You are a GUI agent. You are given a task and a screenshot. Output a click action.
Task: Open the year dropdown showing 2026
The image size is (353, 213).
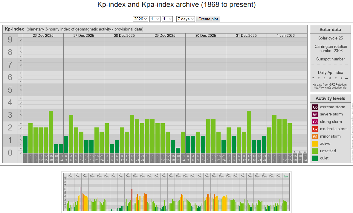140,19
